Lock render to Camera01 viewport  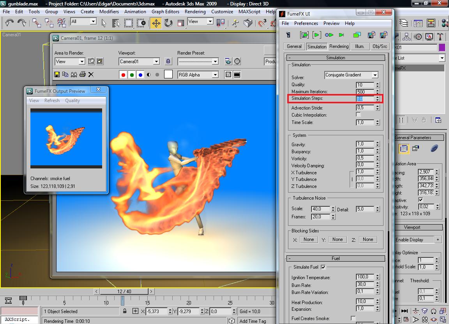click(168, 61)
